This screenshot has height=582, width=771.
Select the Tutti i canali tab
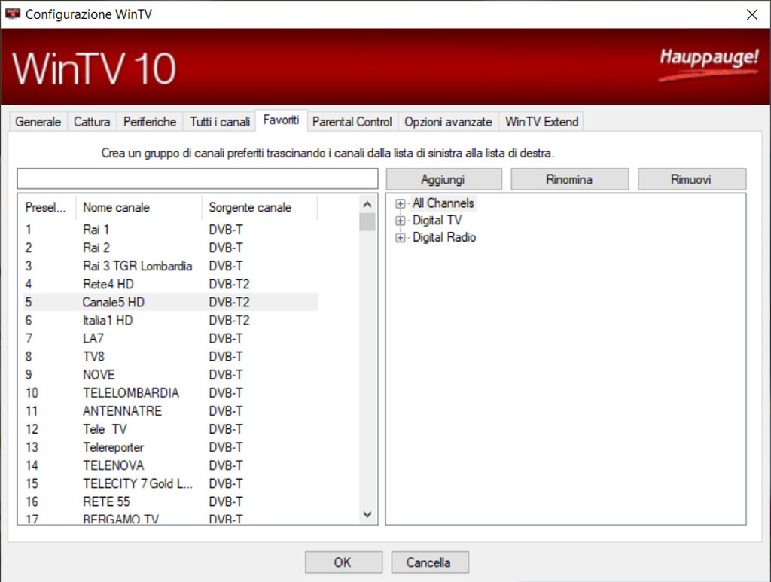(220, 122)
